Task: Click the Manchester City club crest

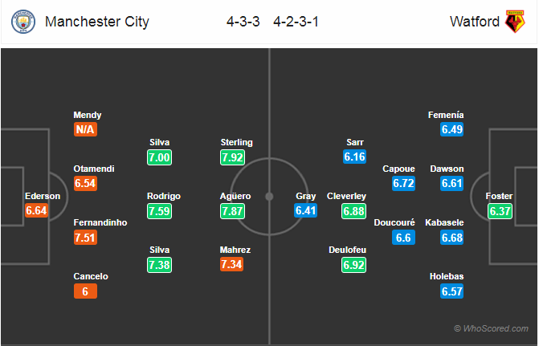Action: click(x=23, y=22)
